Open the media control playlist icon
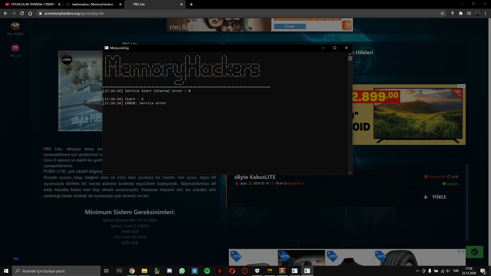The height and width of the screenshot is (276, 491). point(469,13)
